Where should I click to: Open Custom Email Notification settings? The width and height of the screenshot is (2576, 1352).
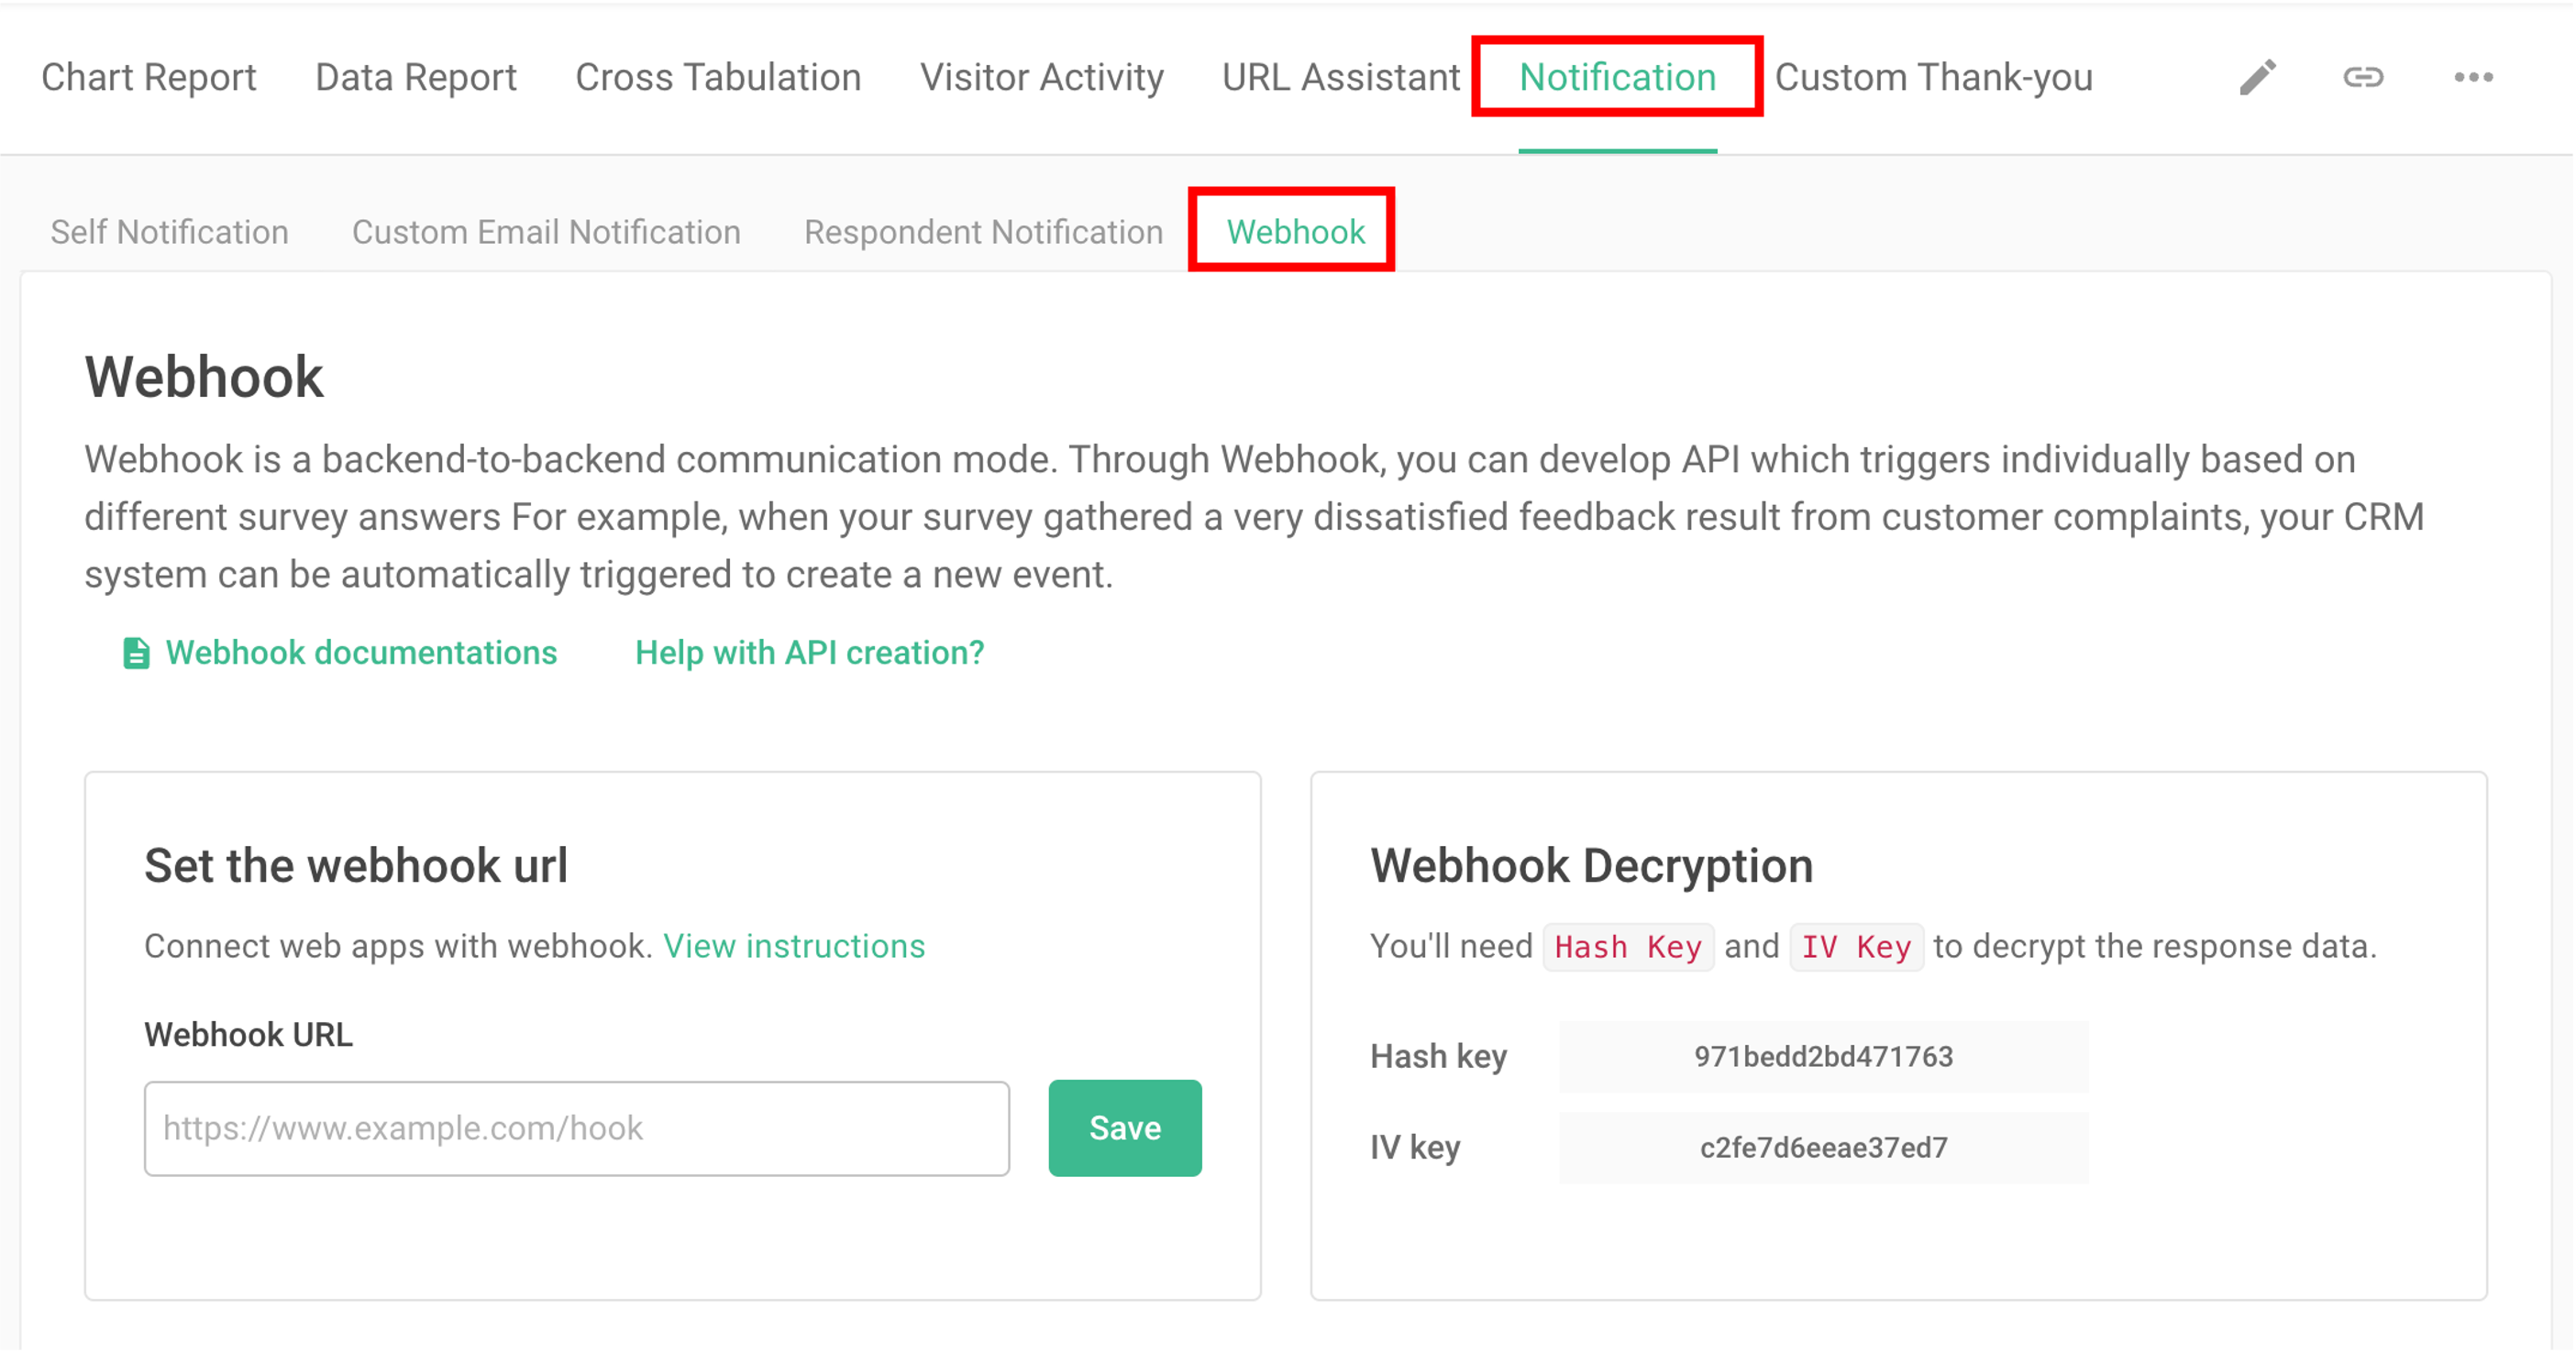tap(546, 231)
